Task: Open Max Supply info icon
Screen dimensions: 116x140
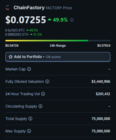Action: pyautogui.click(x=29, y=131)
